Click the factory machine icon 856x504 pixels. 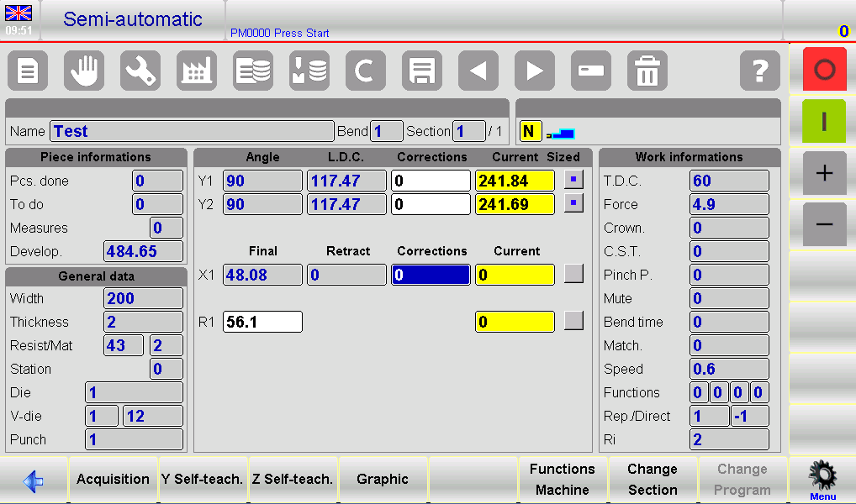(x=197, y=71)
